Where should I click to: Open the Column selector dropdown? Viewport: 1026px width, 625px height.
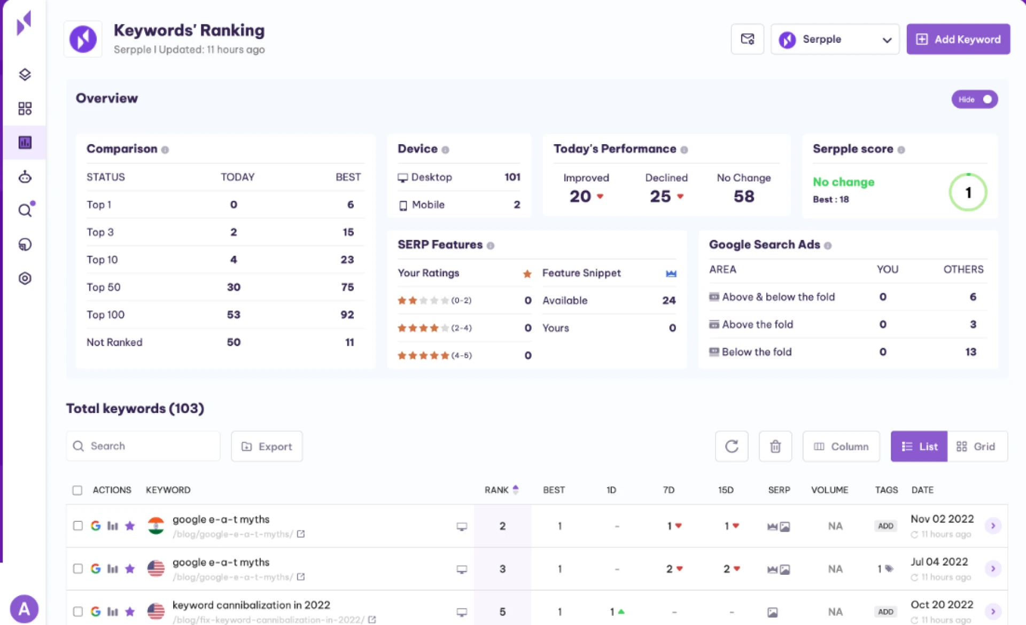(841, 446)
